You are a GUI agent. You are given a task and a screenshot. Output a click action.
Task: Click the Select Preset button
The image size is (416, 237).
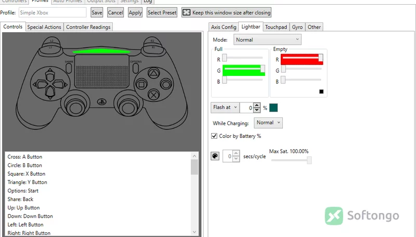coord(162,12)
